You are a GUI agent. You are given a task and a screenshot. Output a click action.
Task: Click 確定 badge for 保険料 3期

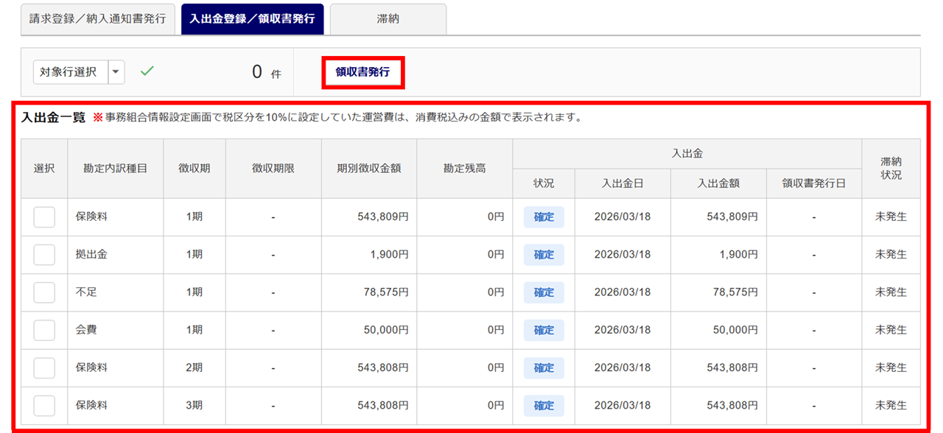pyautogui.click(x=544, y=405)
